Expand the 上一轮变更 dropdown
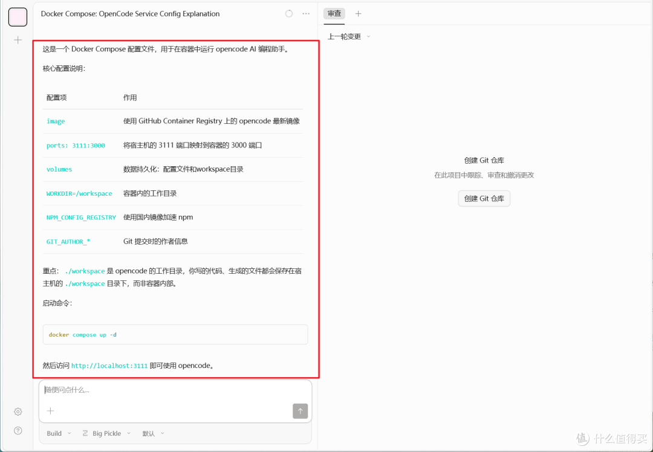This screenshot has width=653, height=452. 349,37
